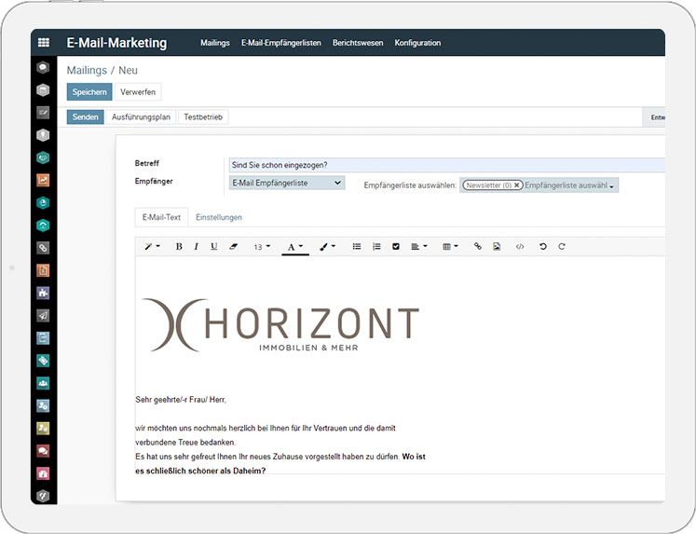Open the paragraph alignment dropdown

click(419, 247)
